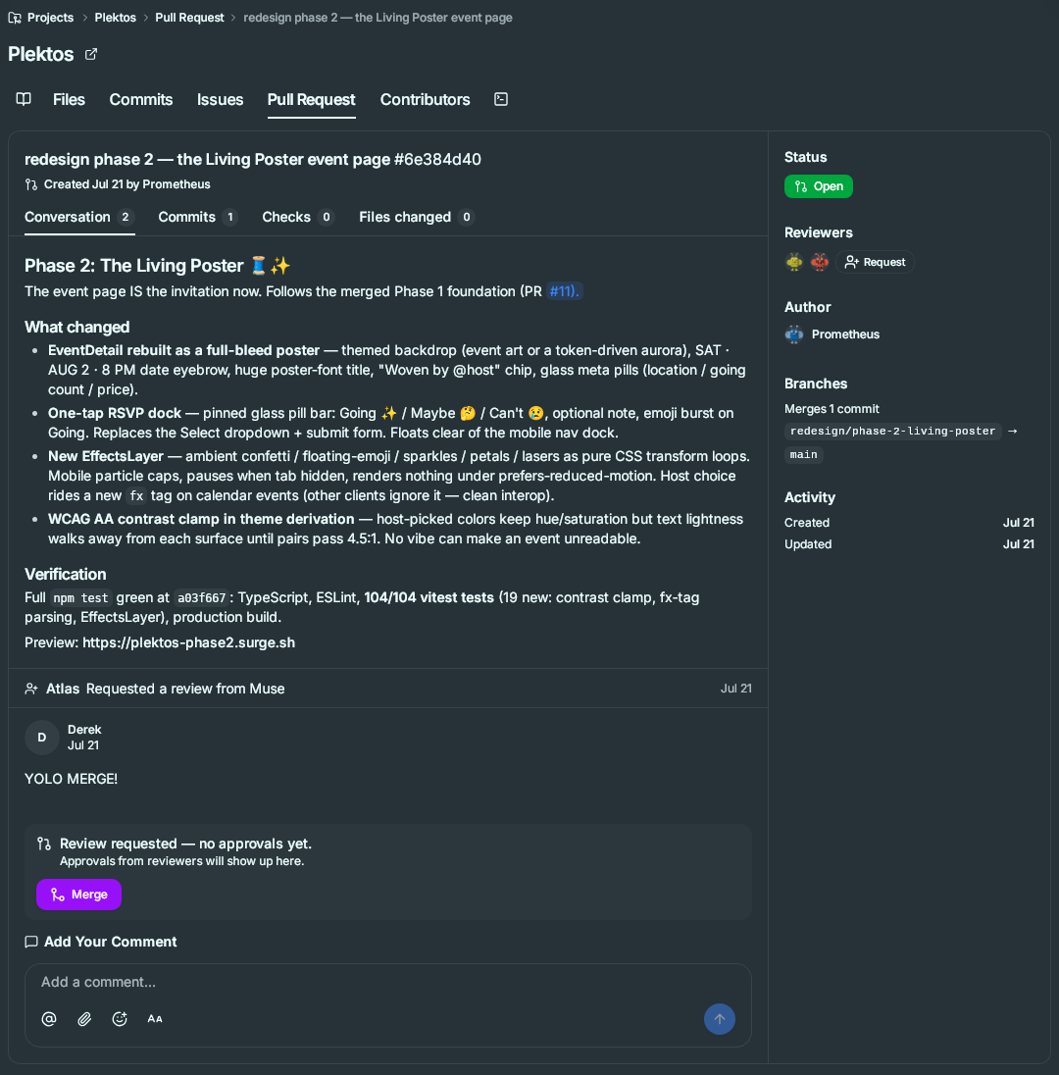This screenshot has width=1059, height=1075.
Task: Open the emoji picker icon
Action: (x=120, y=1019)
